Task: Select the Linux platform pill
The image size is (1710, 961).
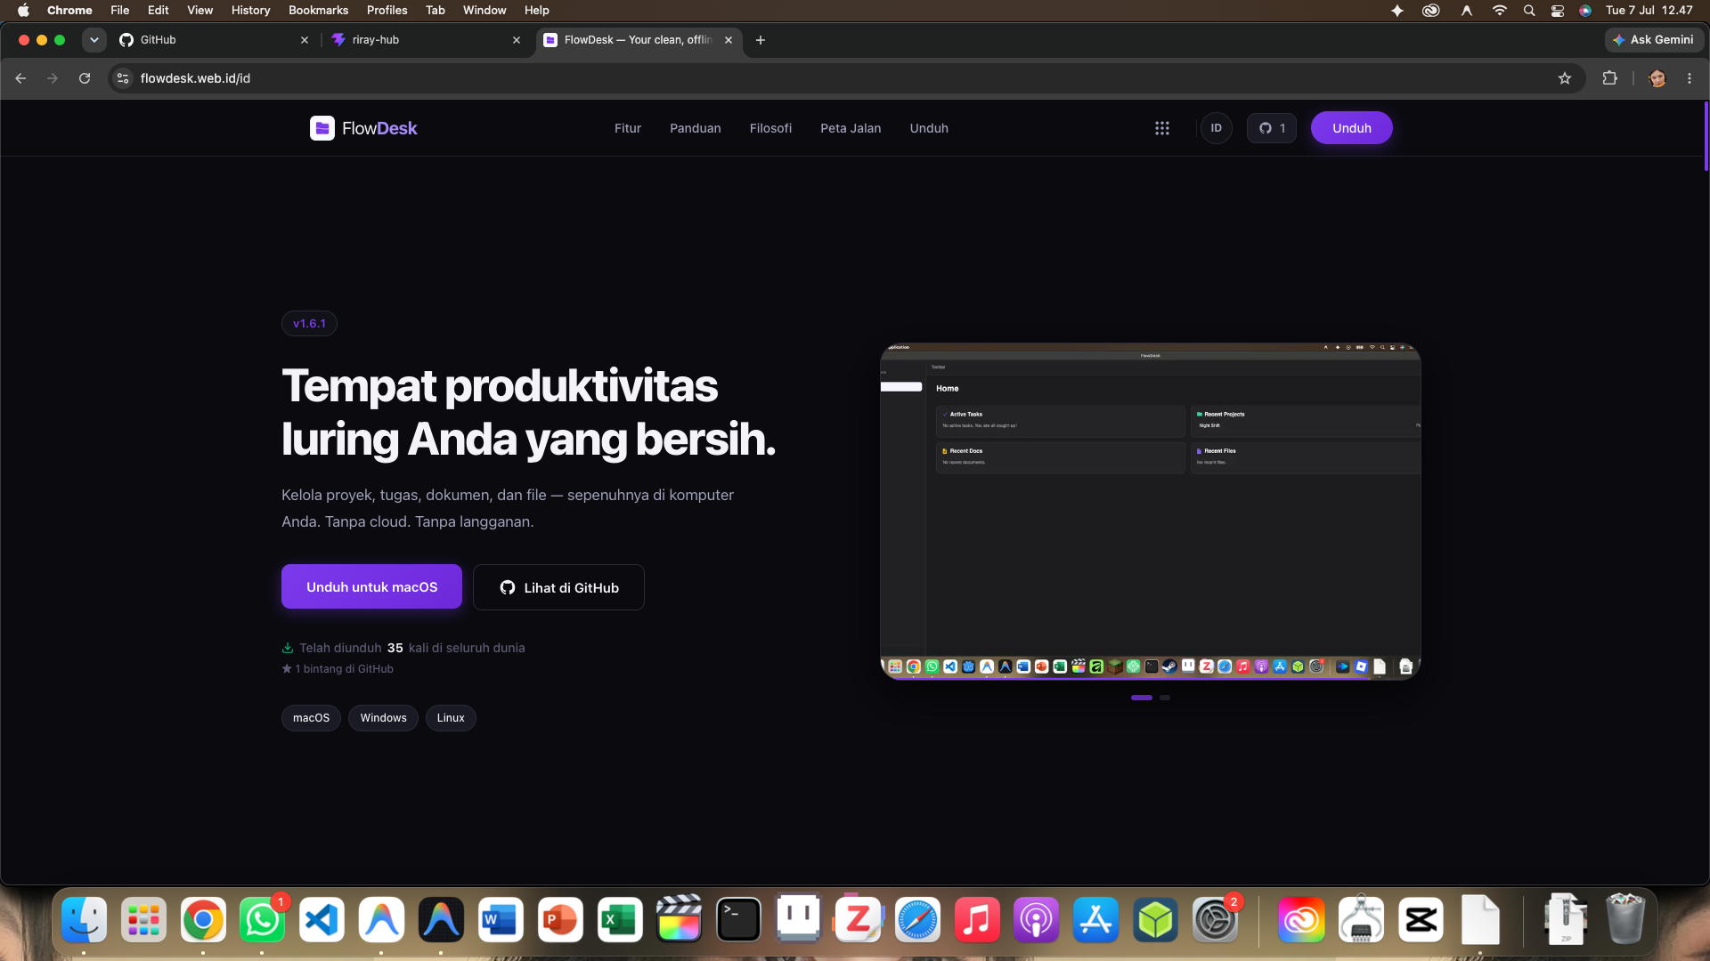Action: pyautogui.click(x=451, y=718)
